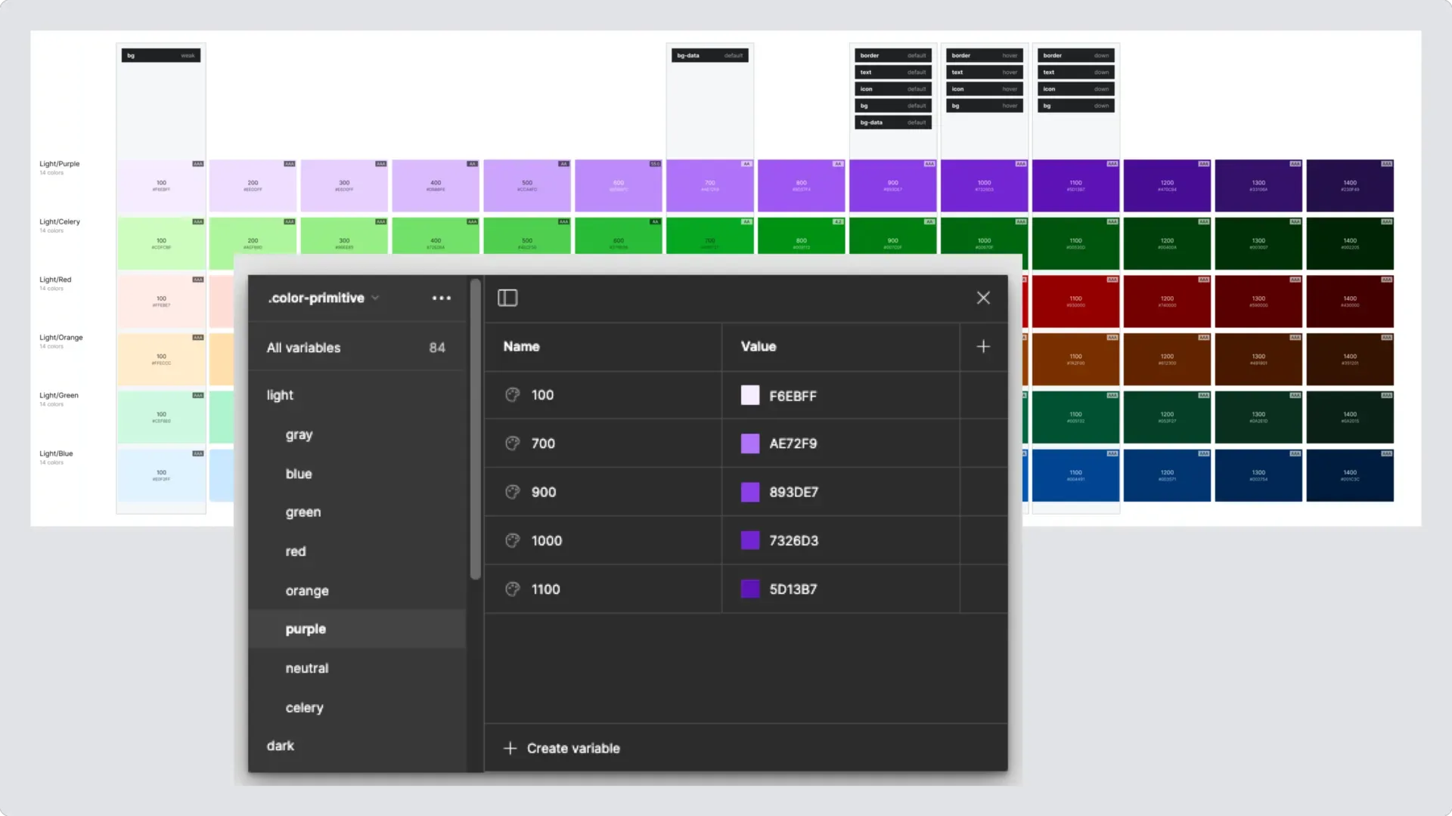Click the Light/Red row label on canvas
The width and height of the screenshot is (1452, 816).
(x=55, y=280)
